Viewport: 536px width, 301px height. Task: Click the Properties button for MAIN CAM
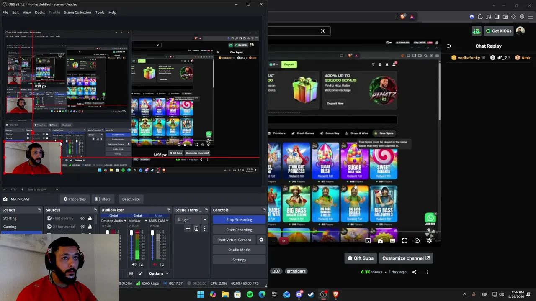(x=75, y=199)
